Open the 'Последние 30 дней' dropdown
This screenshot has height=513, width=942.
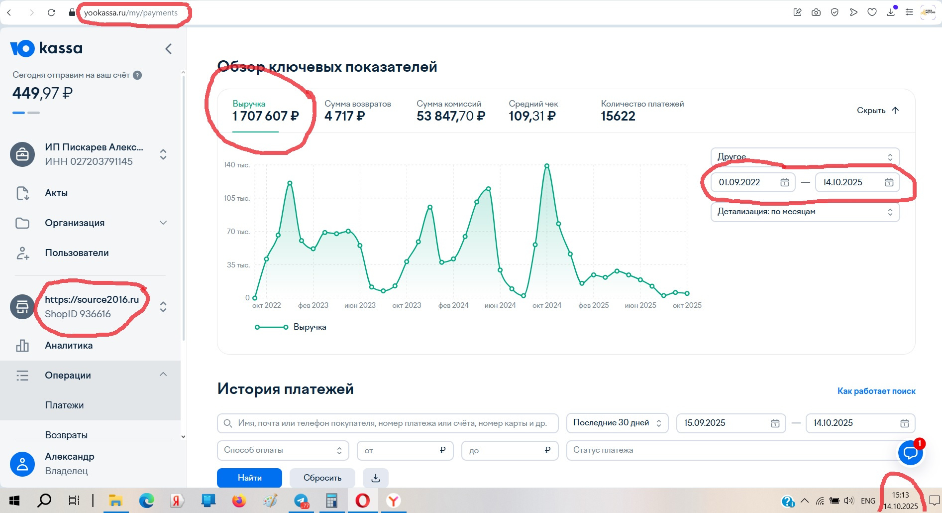click(618, 423)
